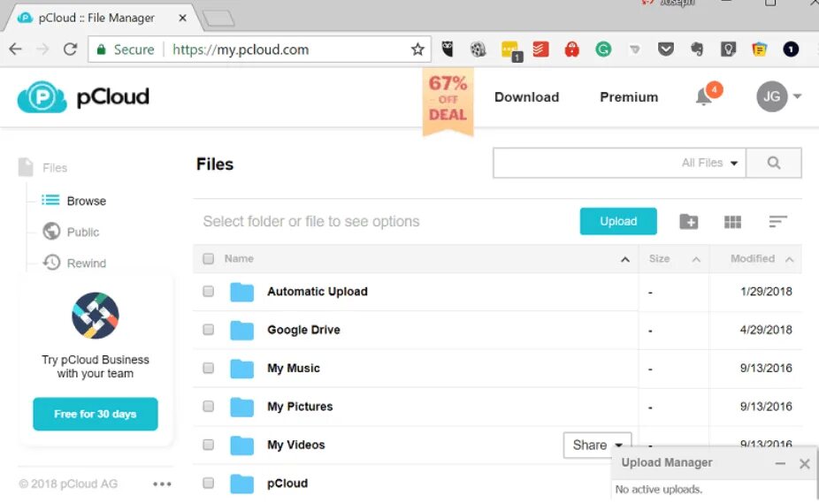Click the Pocket extension icon
The width and height of the screenshot is (819, 503).
[665, 50]
